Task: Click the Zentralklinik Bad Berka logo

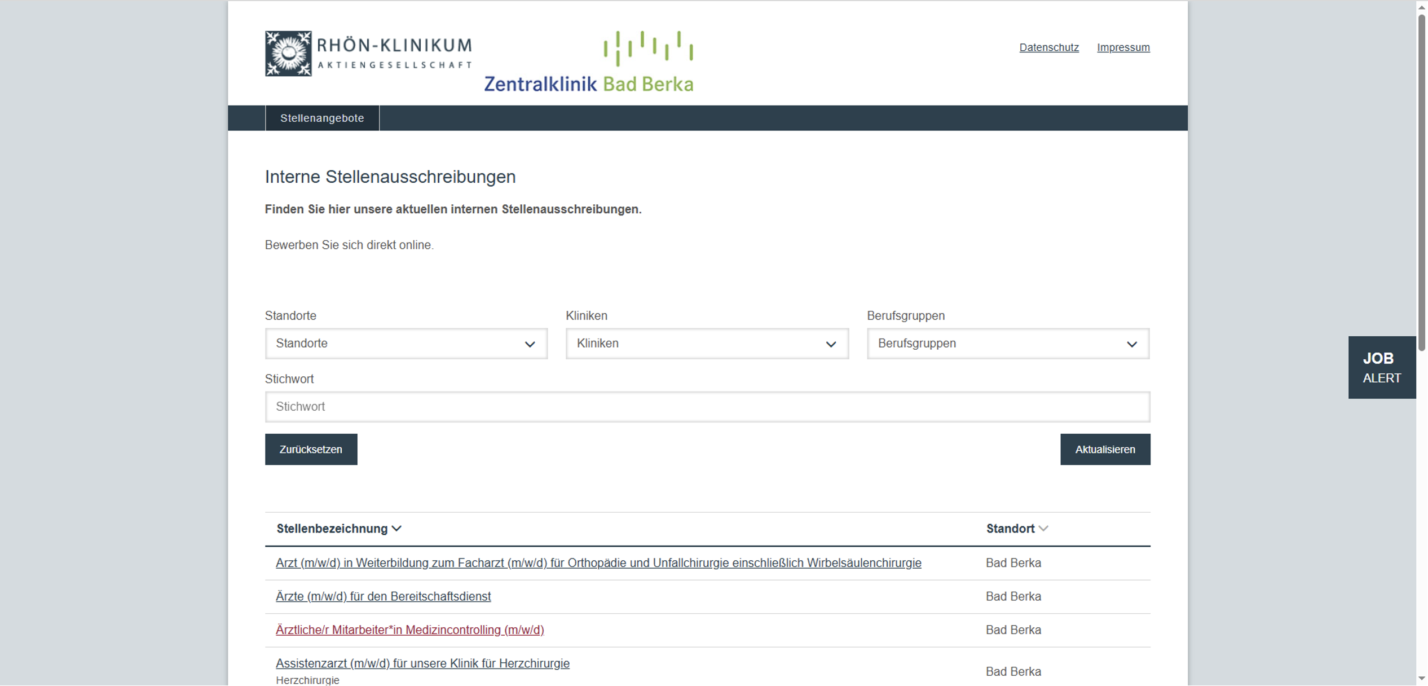Action: tap(589, 61)
